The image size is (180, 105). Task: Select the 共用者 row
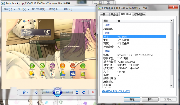134,85
